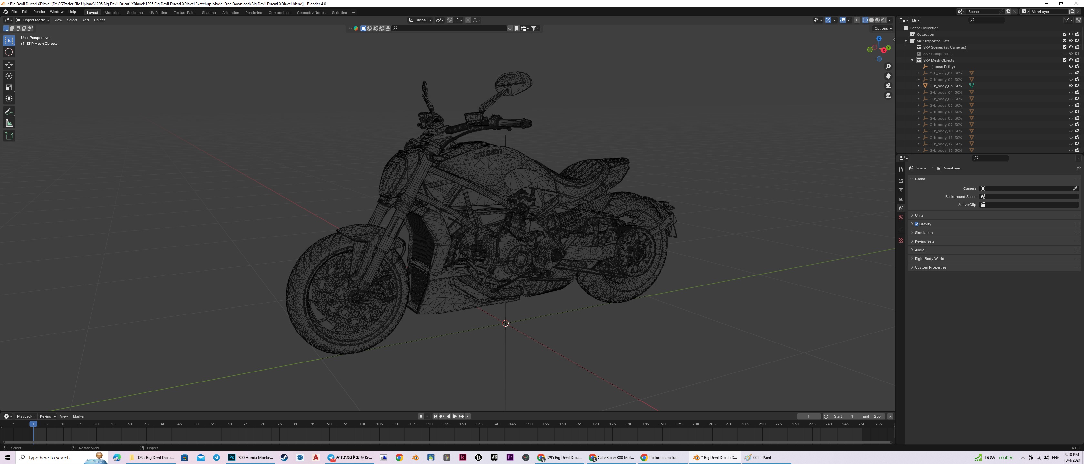Image resolution: width=1084 pixels, height=464 pixels.
Task: Open the Collection properties tab
Action: [901, 229]
